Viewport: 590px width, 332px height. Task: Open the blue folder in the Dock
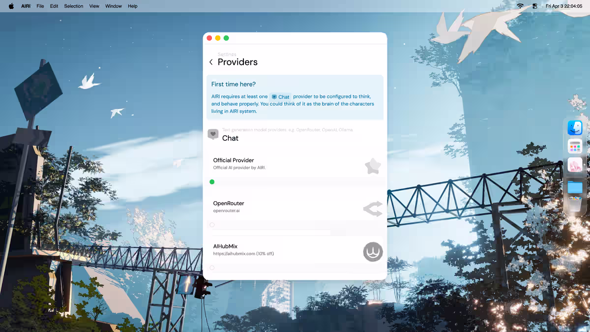(575, 187)
